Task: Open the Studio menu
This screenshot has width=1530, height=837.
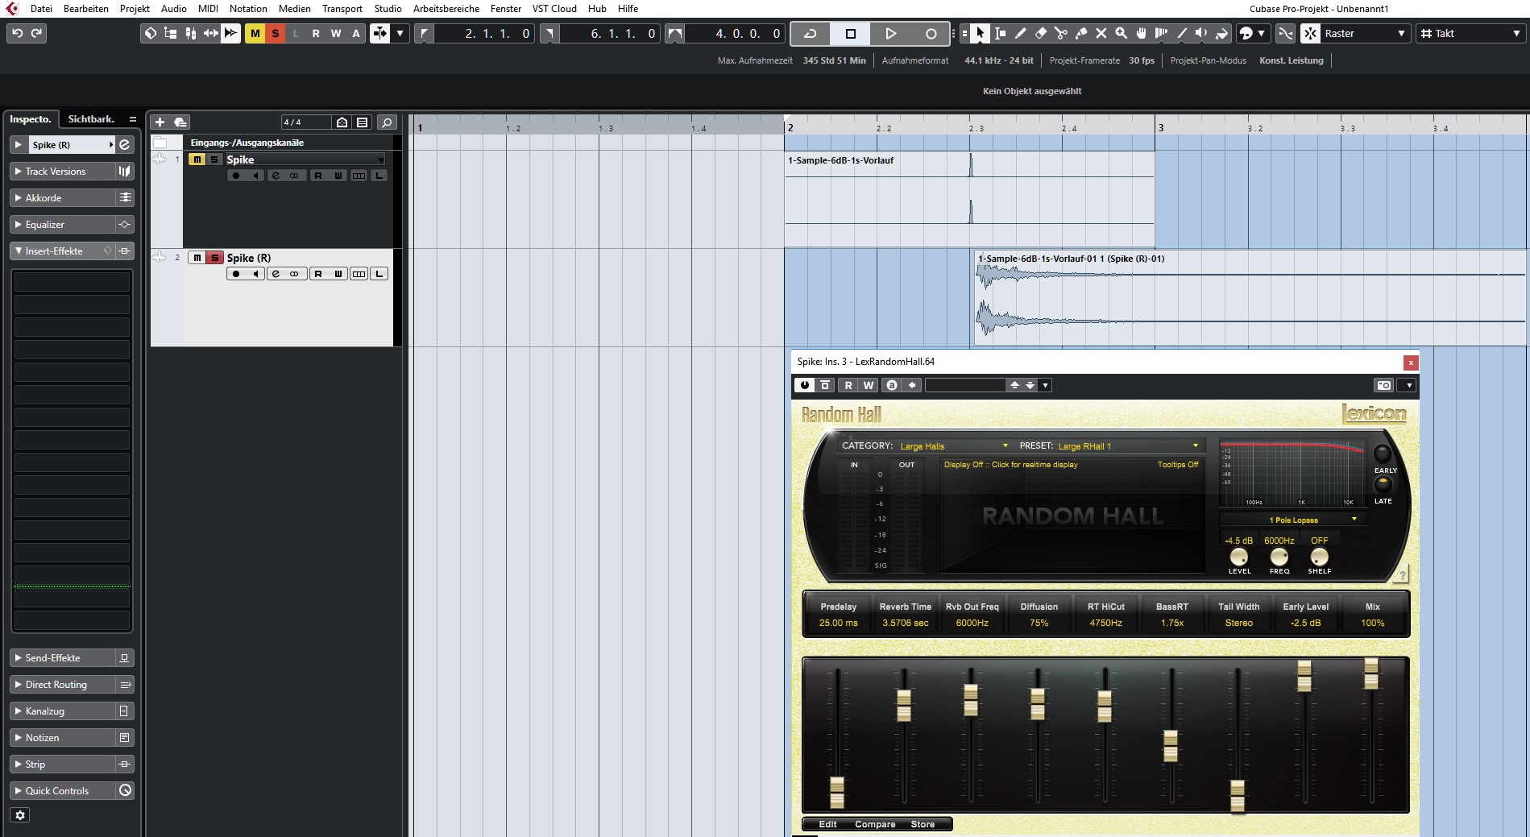Action: [x=388, y=9]
